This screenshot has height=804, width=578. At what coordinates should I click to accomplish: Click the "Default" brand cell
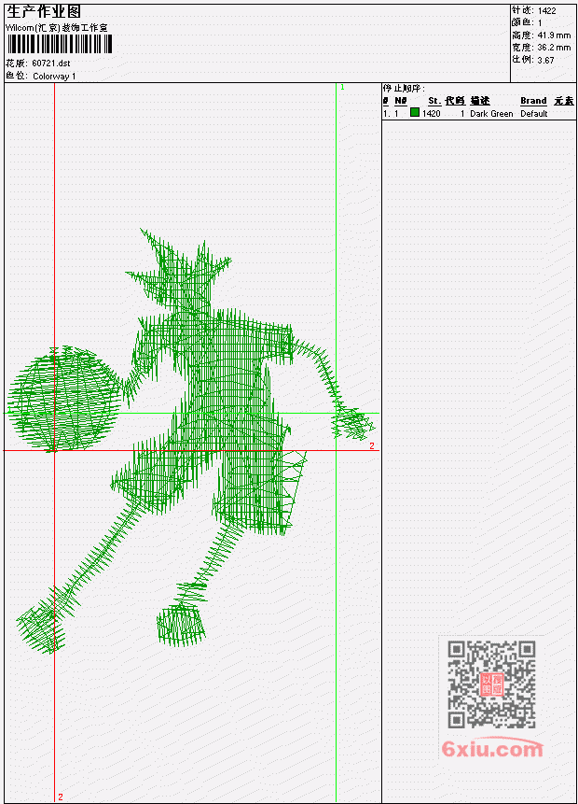click(534, 113)
